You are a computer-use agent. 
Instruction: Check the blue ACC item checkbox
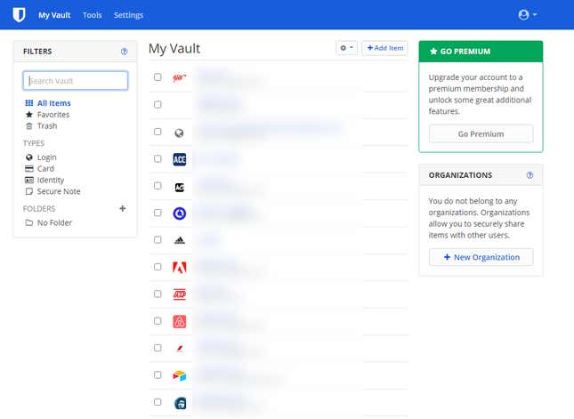pos(158,159)
